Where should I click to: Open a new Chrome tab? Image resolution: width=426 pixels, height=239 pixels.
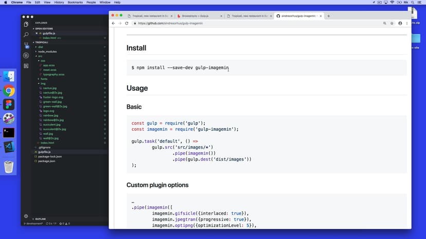pos(329,16)
